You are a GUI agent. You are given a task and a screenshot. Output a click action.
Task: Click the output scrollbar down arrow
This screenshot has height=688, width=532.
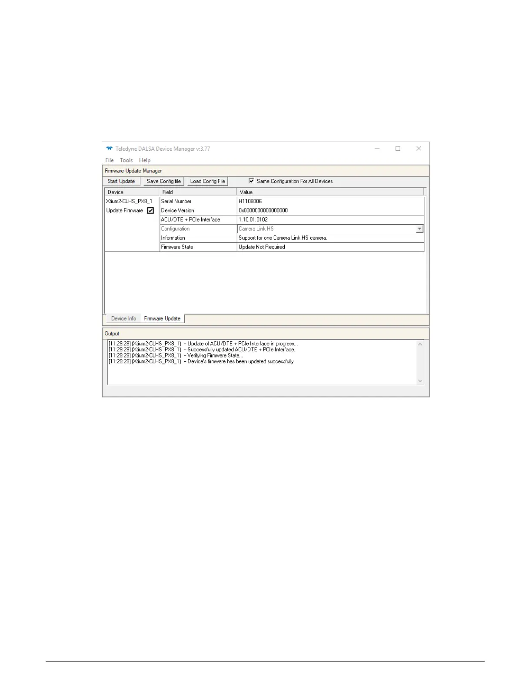point(420,381)
